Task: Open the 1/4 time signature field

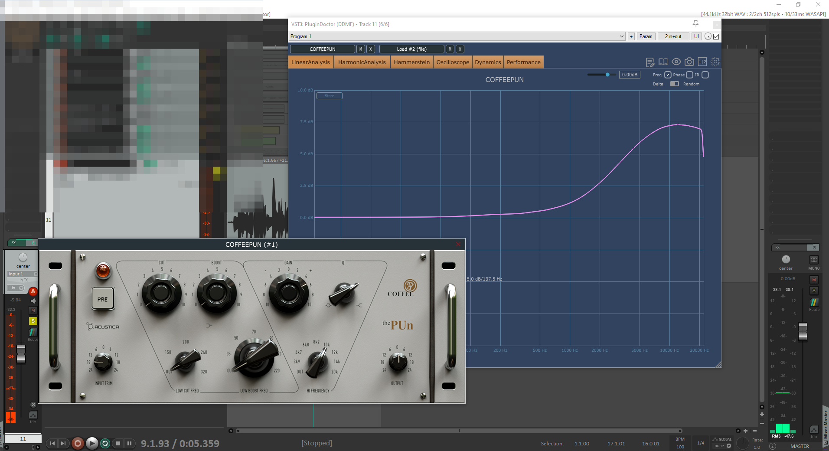Action: click(701, 443)
